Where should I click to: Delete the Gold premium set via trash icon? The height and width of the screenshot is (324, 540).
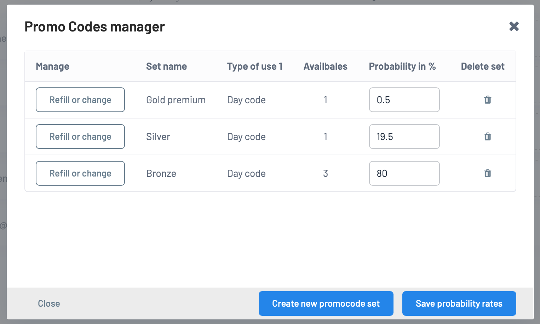pyautogui.click(x=488, y=100)
